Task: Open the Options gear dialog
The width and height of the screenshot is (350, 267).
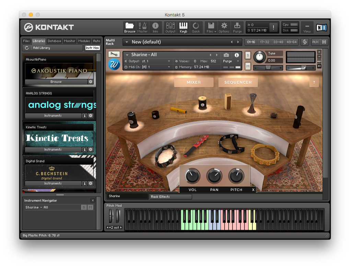Action: pos(224,28)
